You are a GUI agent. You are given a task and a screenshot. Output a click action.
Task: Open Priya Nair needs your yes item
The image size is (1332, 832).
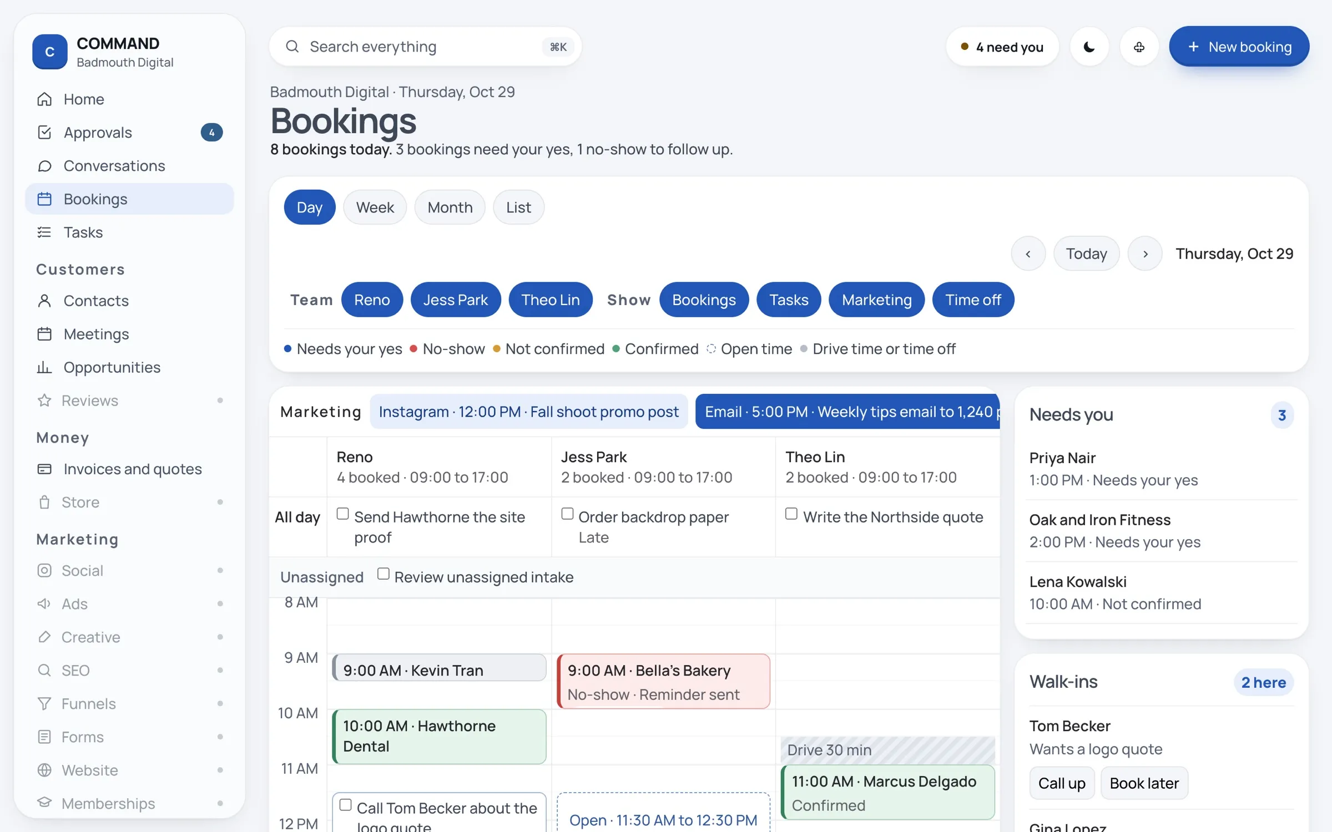click(x=1161, y=469)
